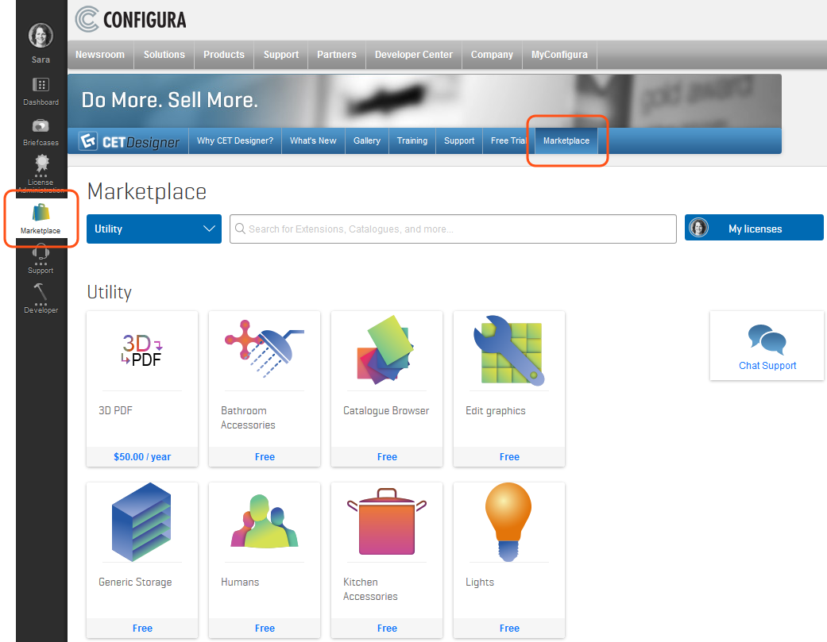The width and height of the screenshot is (827, 642).
Task: Click the Bathroom Accessories title text
Action: coord(248,417)
